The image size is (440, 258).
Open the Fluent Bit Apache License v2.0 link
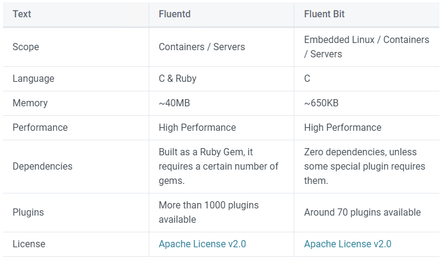[x=347, y=244]
